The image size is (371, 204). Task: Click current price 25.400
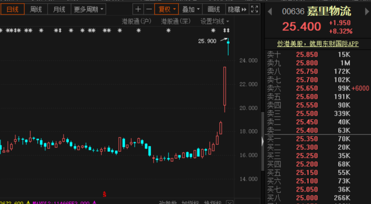(x=302, y=26)
